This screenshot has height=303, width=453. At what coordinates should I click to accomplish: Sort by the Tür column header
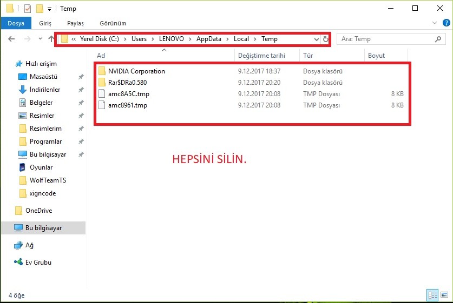pyautogui.click(x=332, y=55)
